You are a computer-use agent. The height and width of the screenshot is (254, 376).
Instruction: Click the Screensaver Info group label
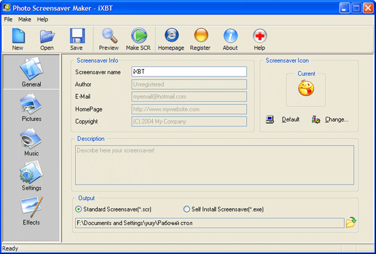97,60
